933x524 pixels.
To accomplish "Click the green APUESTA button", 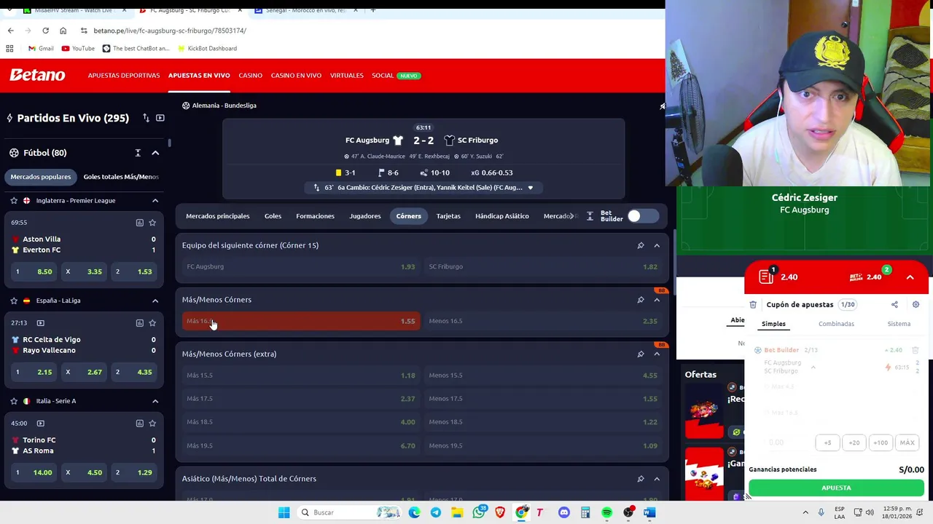I will pos(836,488).
